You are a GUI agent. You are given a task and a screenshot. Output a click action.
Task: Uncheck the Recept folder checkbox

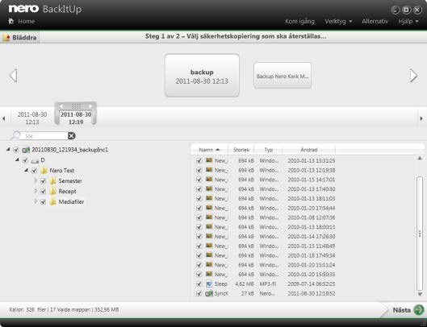point(43,192)
